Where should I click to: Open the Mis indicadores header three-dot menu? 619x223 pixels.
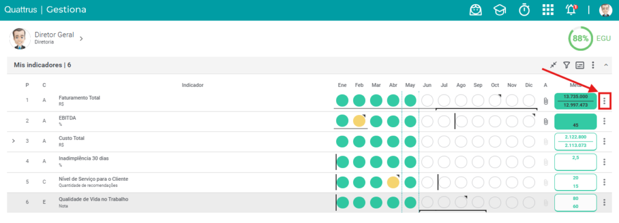593,65
